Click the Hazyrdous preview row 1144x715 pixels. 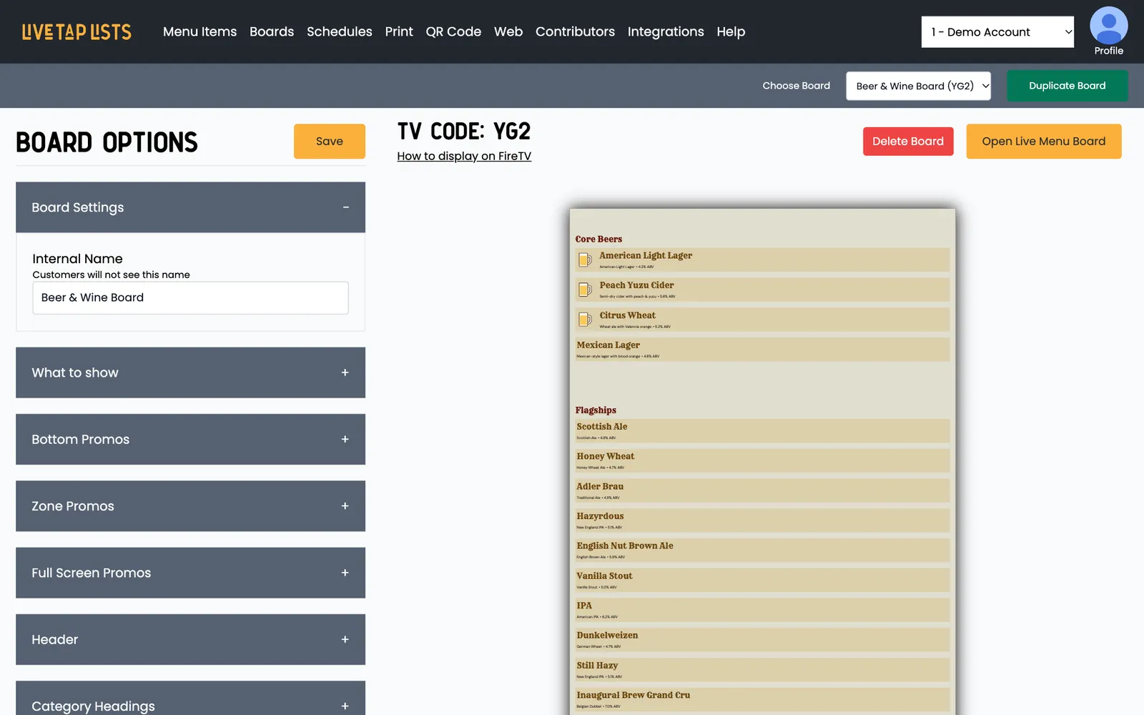(x=762, y=520)
